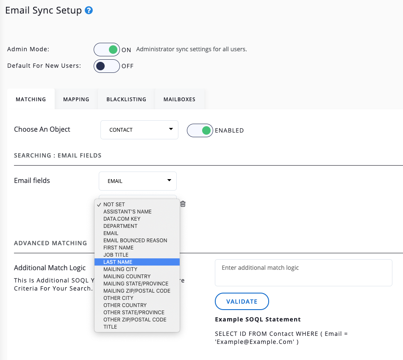Enable Default For New Users toggle
The height and width of the screenshot is (360, 403).
tap(106, 66)
